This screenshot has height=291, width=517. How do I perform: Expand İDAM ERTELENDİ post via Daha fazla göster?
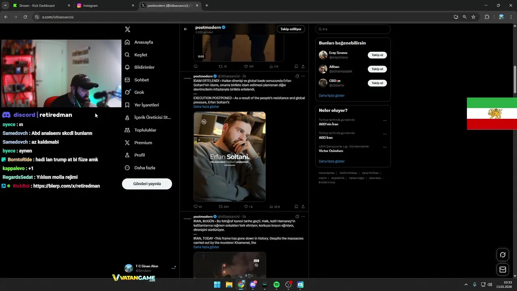pyautogui.click(x=206, y=107)
